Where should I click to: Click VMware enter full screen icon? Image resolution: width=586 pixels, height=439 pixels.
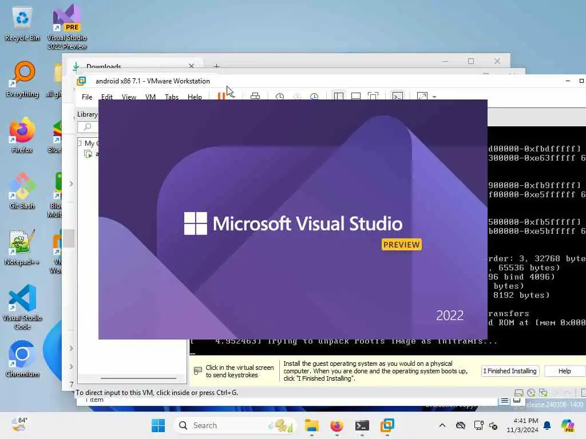coord(373,96)
